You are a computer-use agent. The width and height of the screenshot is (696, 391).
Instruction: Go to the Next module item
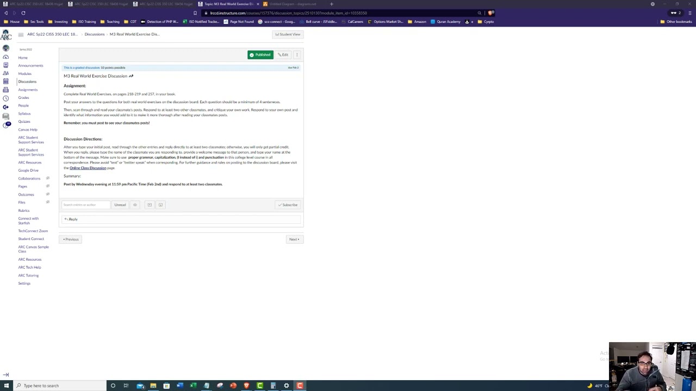click(294, 239)
